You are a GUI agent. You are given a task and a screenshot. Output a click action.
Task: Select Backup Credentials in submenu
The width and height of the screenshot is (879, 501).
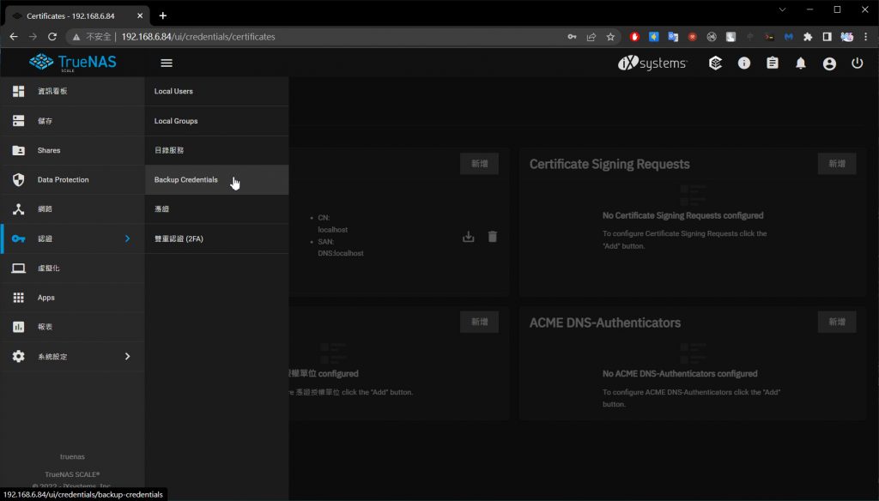coord(186,180)
